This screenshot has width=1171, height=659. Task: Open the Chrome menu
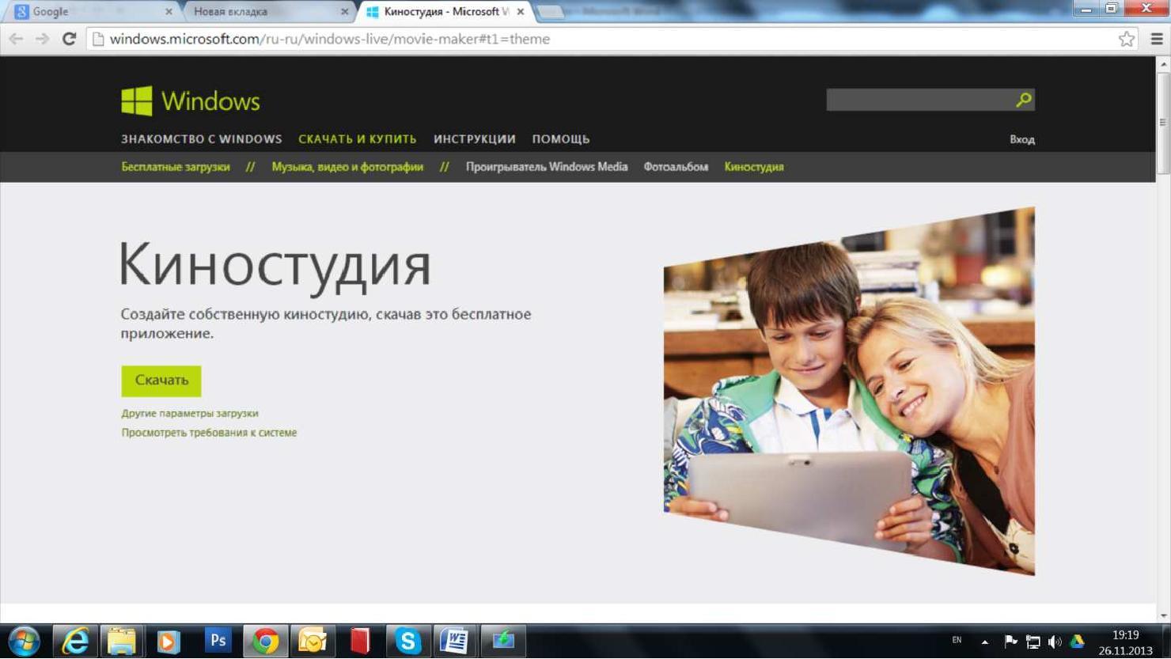pos(1156,38)
